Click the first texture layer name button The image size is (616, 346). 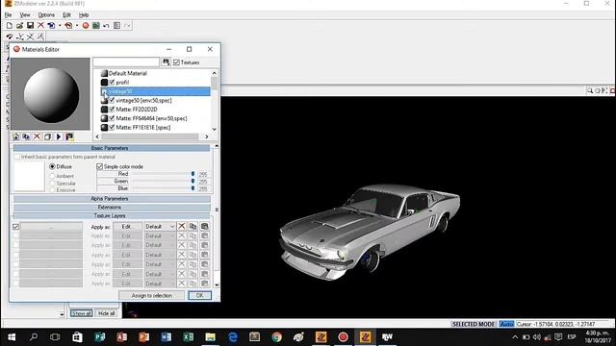pyautogui.click(x=51, y=227)
